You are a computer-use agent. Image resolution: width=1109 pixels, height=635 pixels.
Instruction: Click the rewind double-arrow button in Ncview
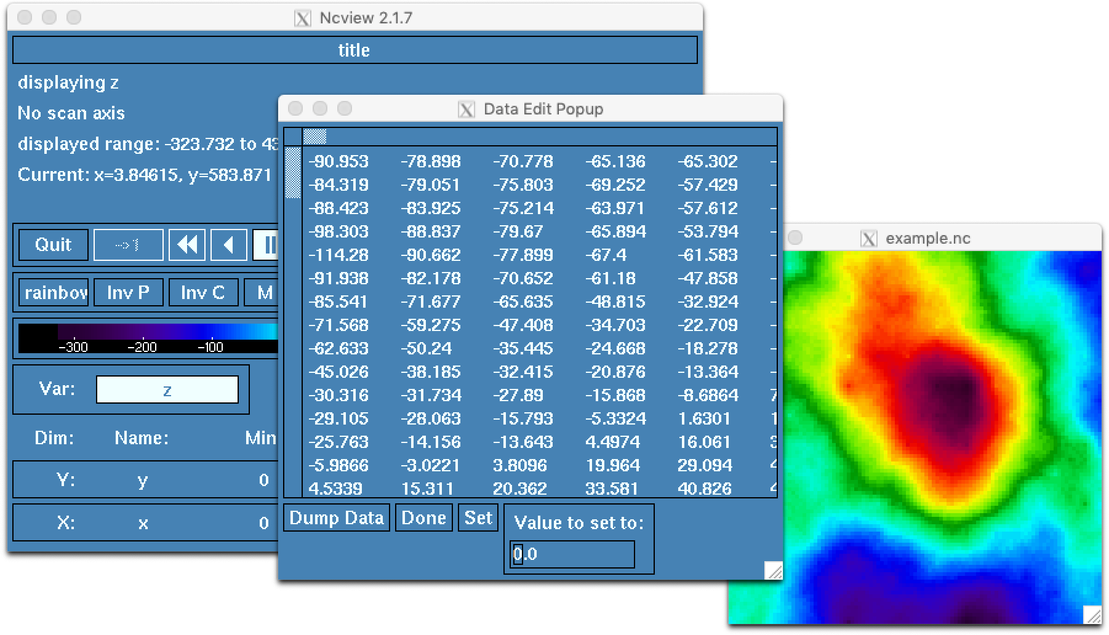[x=186, y=245]
